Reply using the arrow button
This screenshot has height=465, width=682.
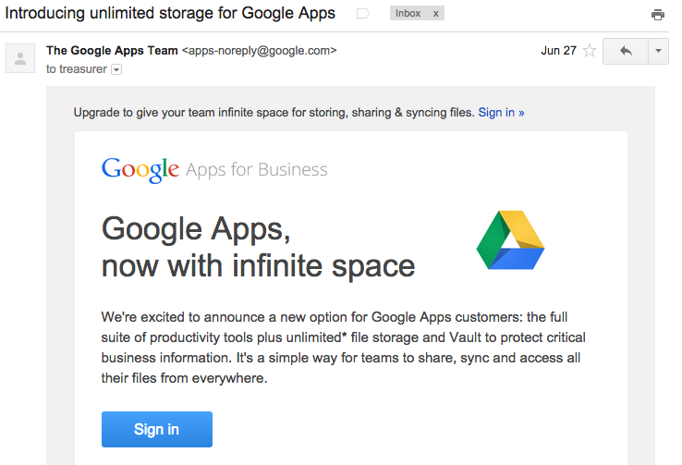click(626, 52)
